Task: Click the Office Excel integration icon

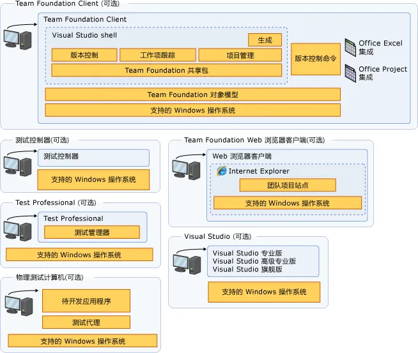Action: click(350, 47)
